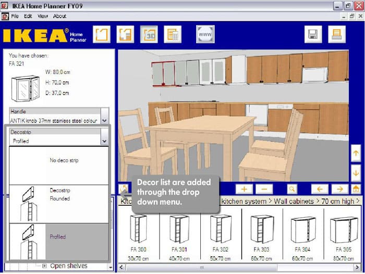Click the www web link icon
The image size is (365, 274).
205,34
